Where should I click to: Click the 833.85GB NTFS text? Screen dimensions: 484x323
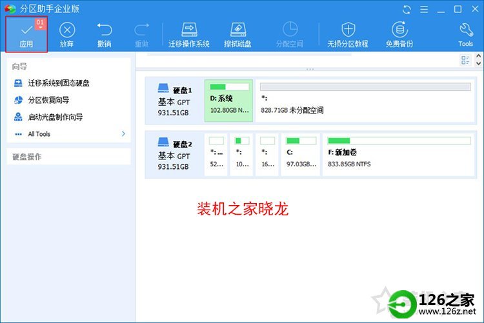coord(349,164)
